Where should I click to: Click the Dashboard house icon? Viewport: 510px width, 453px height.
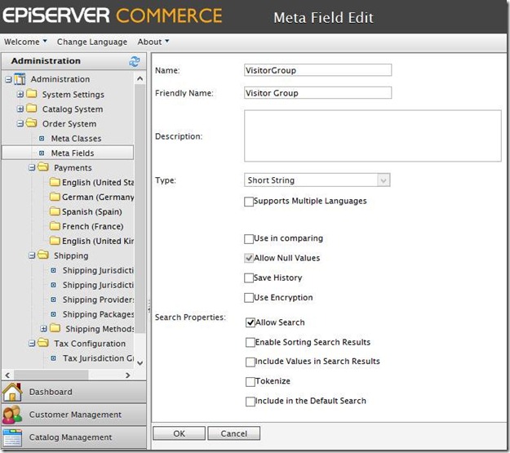tap(12, 392)
